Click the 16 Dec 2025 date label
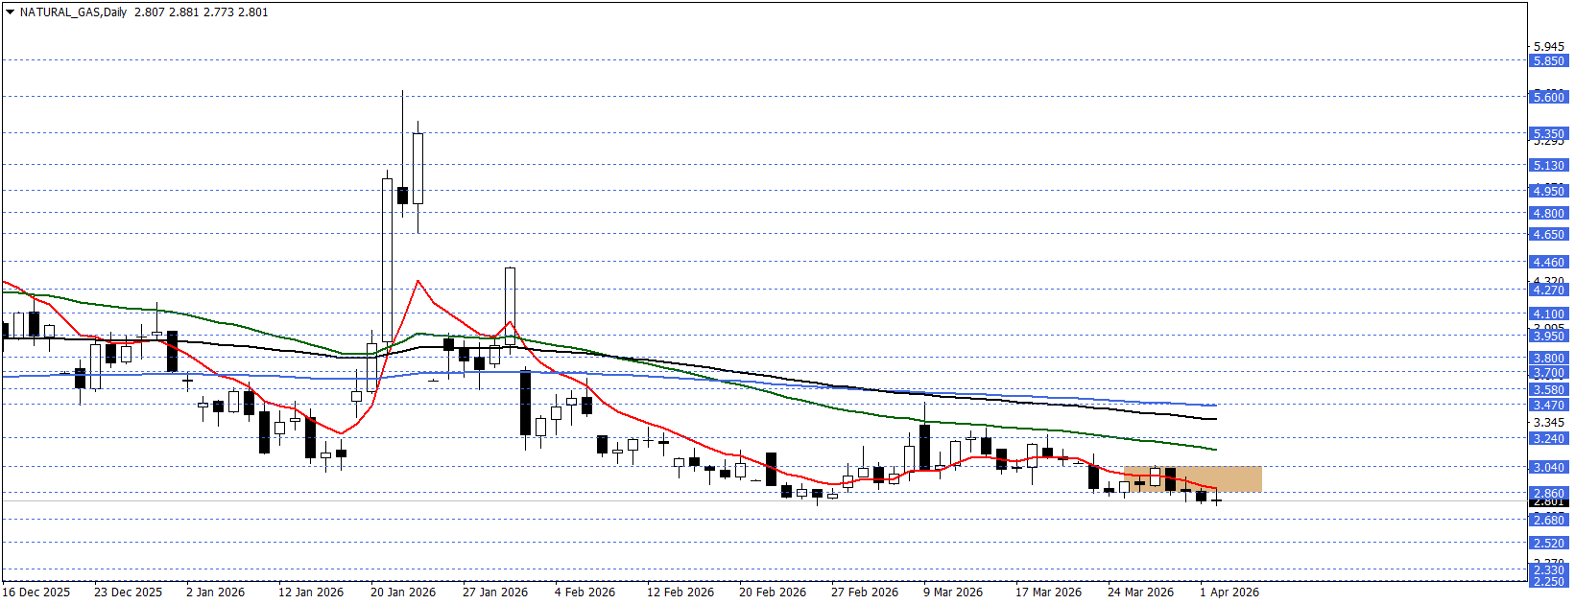Screen dimensions: 1575x604 click(x=36, y=592)
